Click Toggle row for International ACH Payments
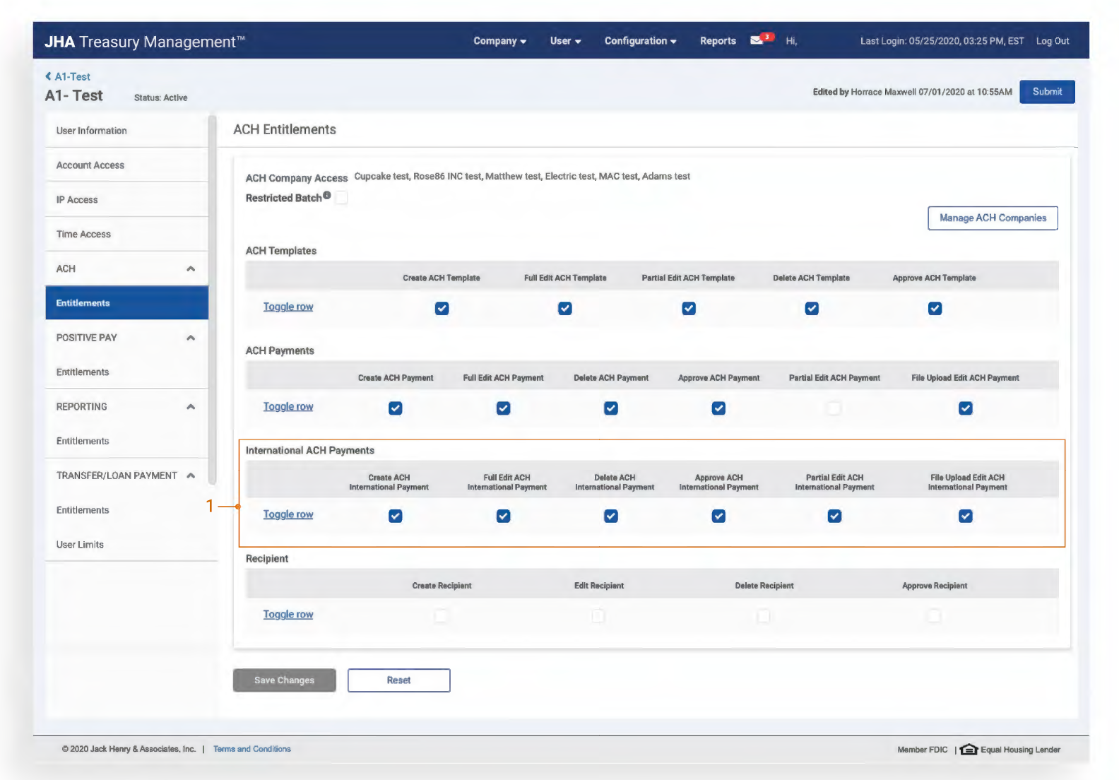 288,514
